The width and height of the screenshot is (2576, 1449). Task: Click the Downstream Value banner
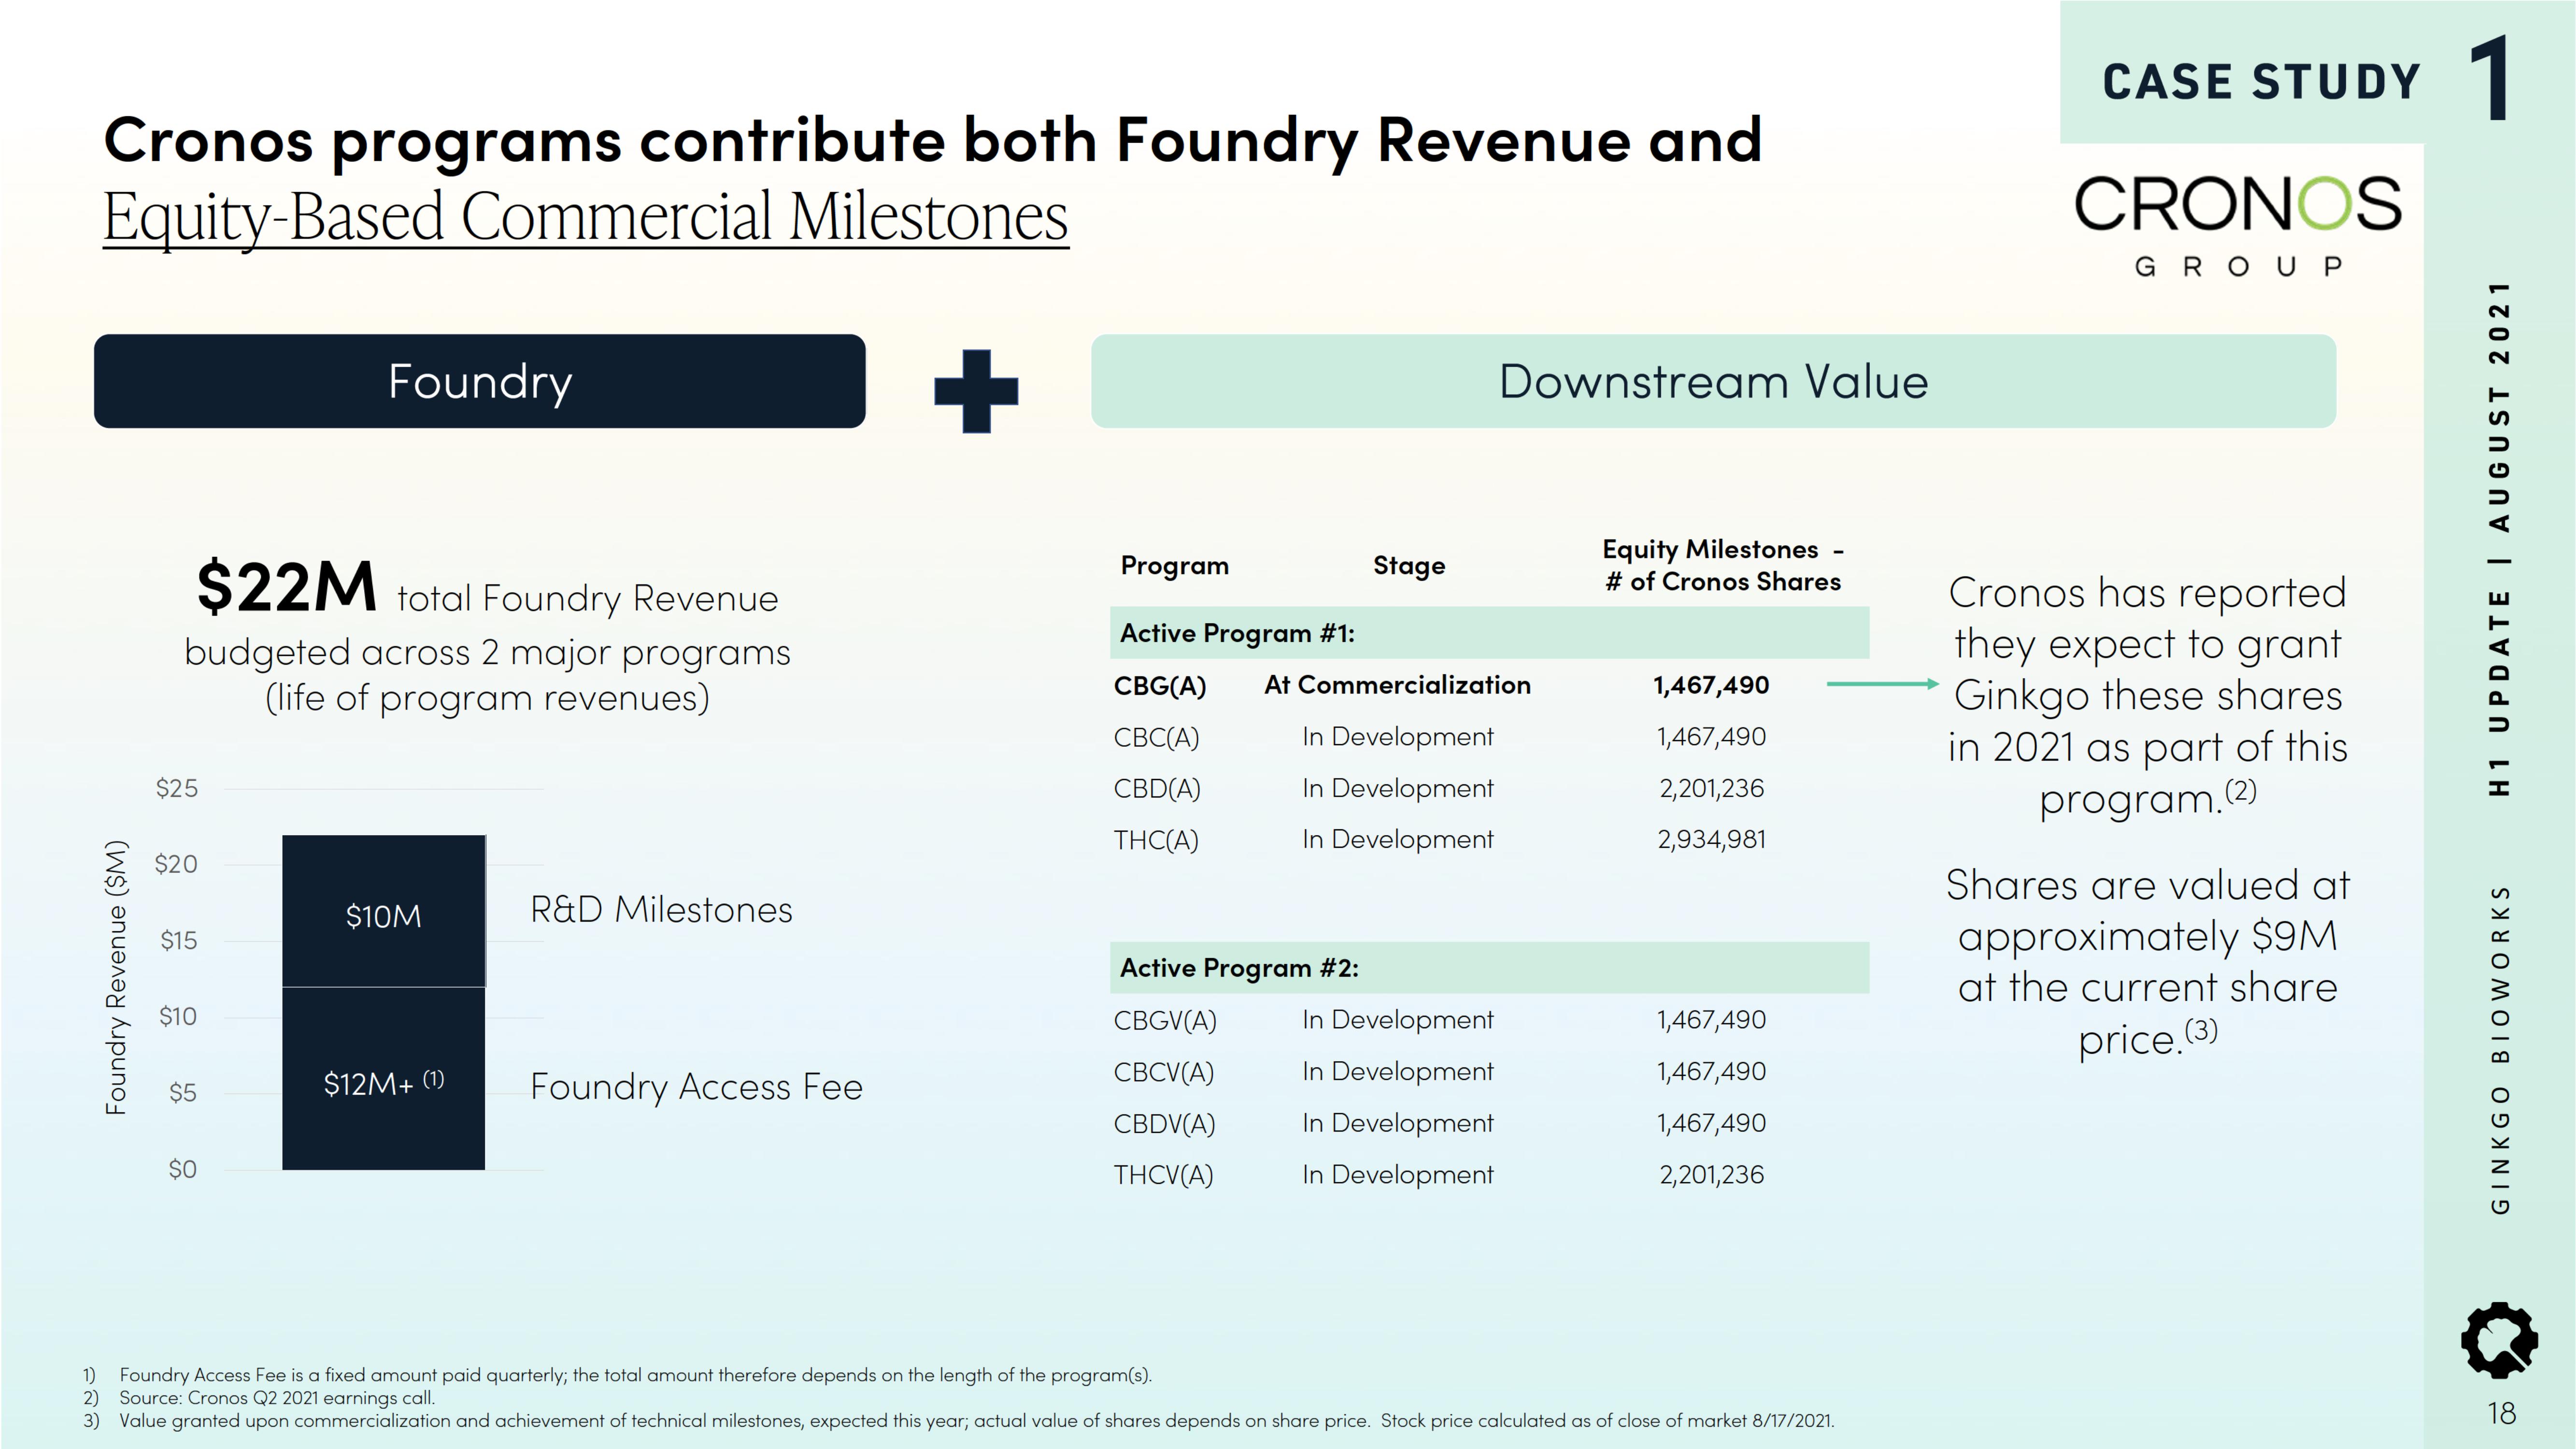1713,381
